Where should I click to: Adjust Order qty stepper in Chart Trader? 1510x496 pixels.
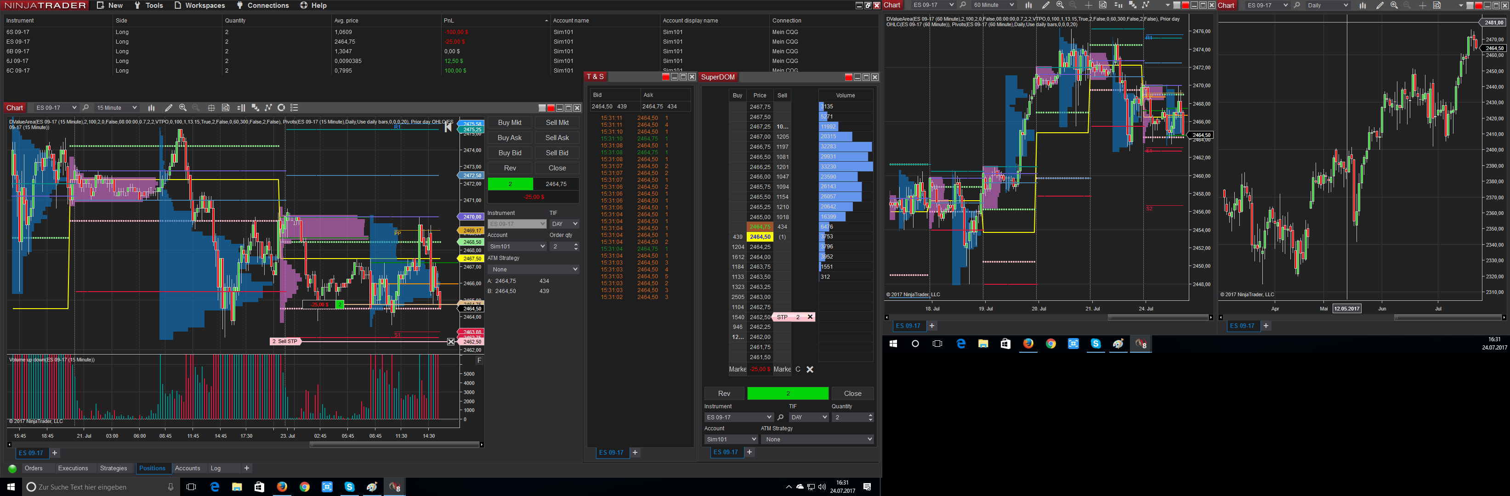pyautogui.click(x=576, y=247)
